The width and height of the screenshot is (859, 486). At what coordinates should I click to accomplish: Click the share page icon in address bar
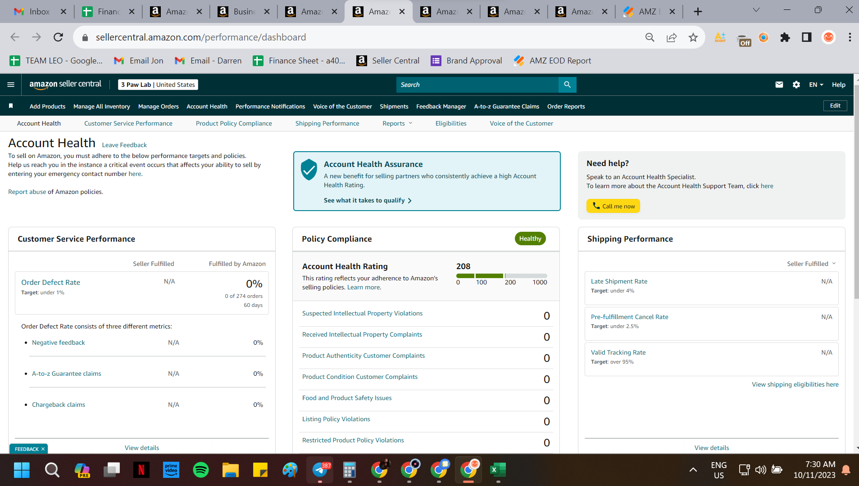671,37
